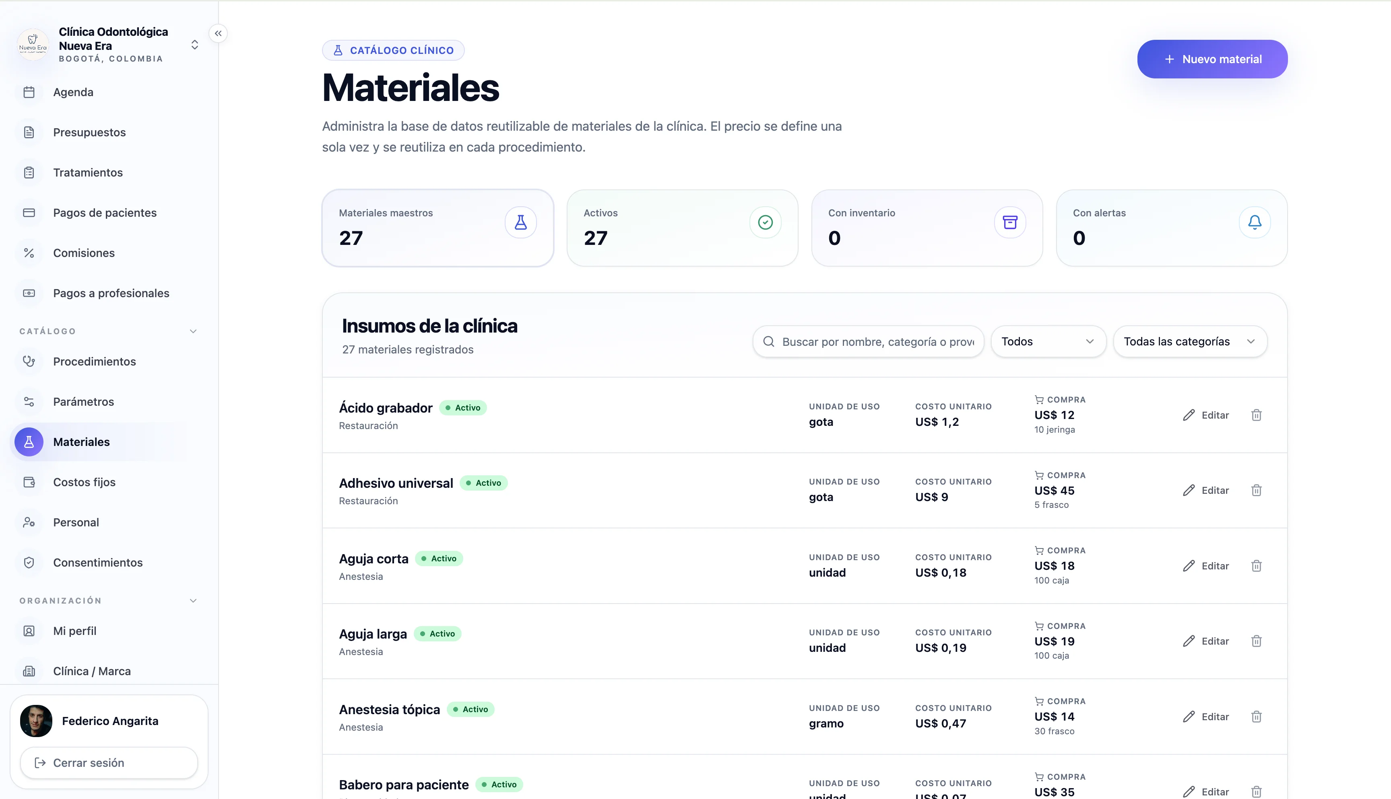Remove Anestesia tópica using its trash icon
1391x799 pixels.
[1257, 717]
